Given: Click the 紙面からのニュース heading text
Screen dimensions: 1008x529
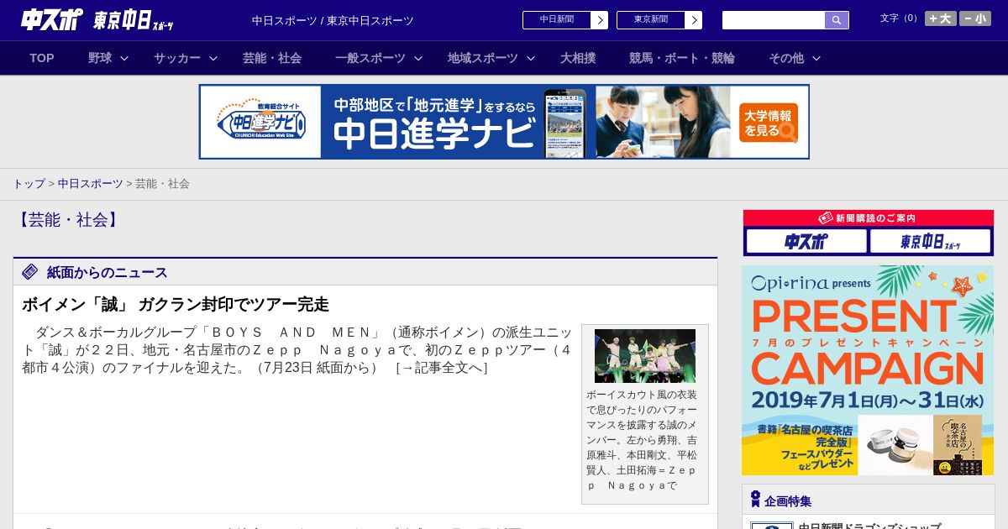Looking at the screenshot, I should point(108,273).
